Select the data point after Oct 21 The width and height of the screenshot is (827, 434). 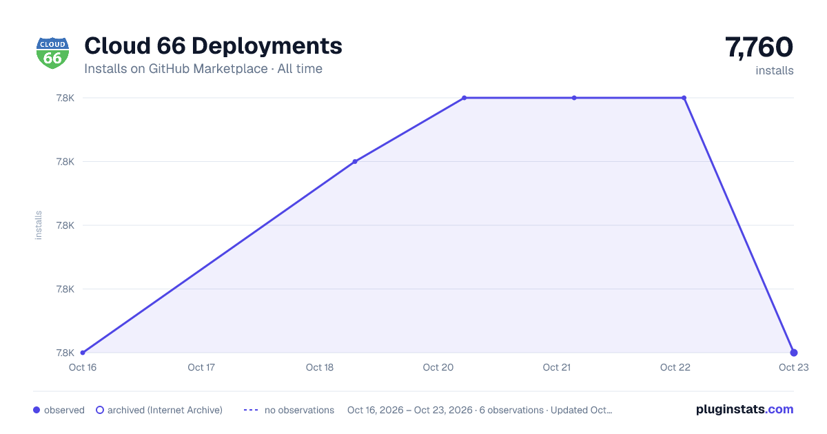(574, 98)
